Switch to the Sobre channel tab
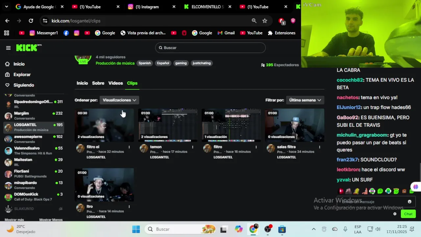 (98, 83)
